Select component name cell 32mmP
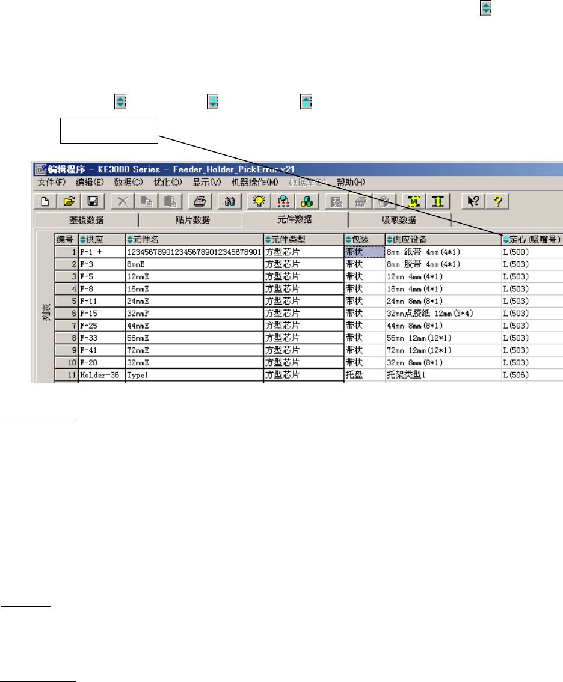The height and width of the screenshot is (682, 563). pos(195,313)
